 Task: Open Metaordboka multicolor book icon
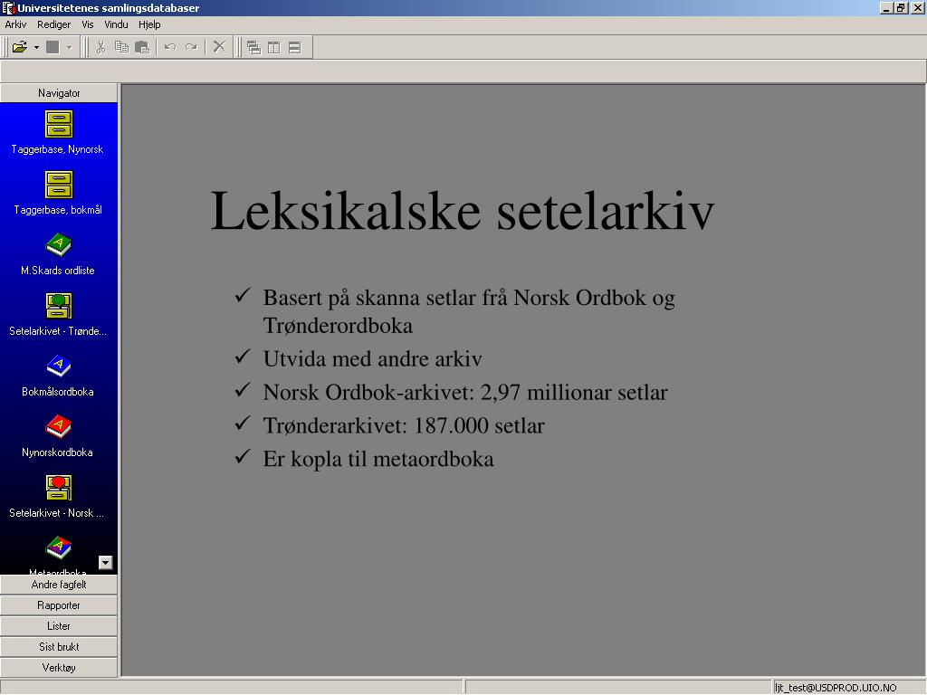(58, 547)
